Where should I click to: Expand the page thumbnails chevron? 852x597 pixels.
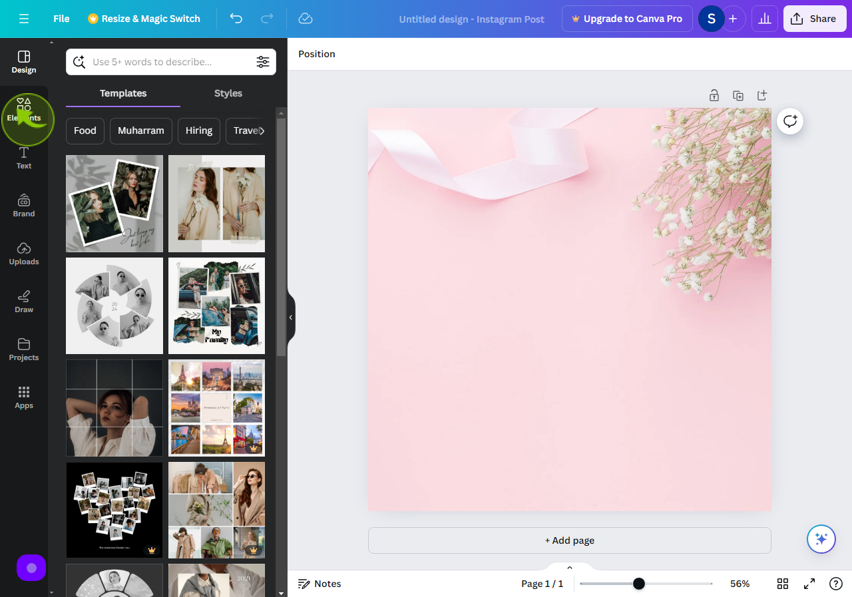[x=570, y=568]
